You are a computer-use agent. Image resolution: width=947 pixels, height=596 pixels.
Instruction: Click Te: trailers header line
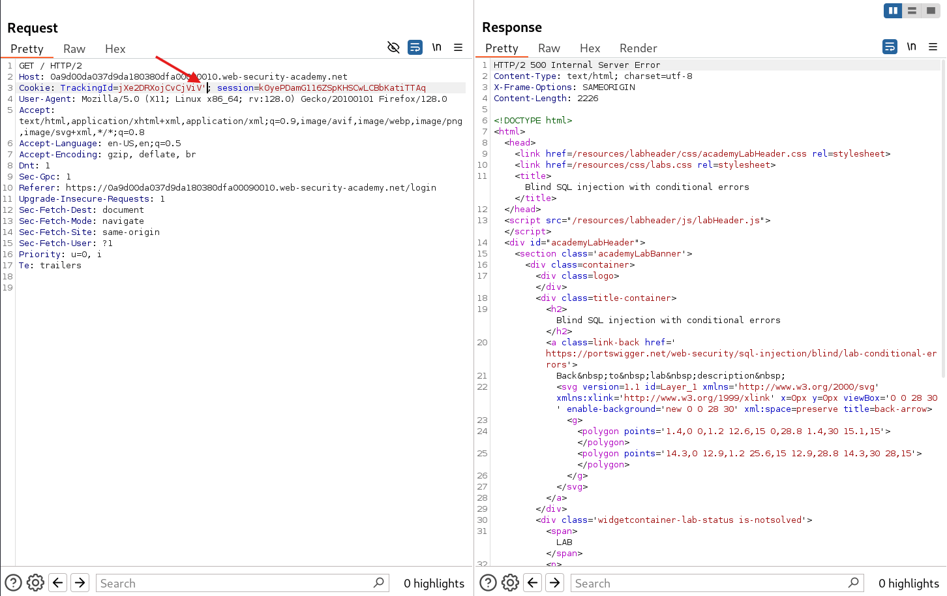click(x=50, y=266)
